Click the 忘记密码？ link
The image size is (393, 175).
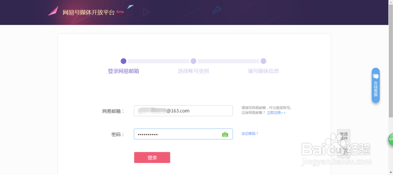[250, 134]
